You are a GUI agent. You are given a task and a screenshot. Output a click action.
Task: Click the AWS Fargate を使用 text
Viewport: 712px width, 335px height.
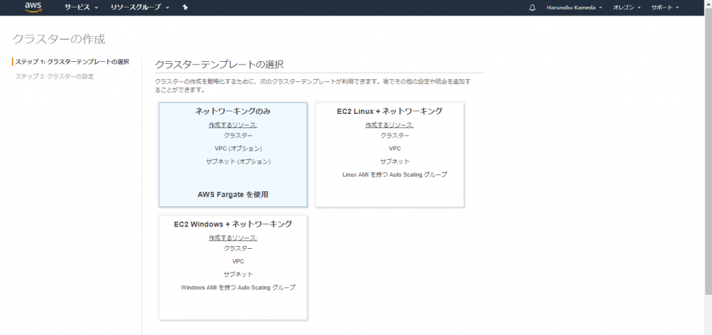pos(233,195)
